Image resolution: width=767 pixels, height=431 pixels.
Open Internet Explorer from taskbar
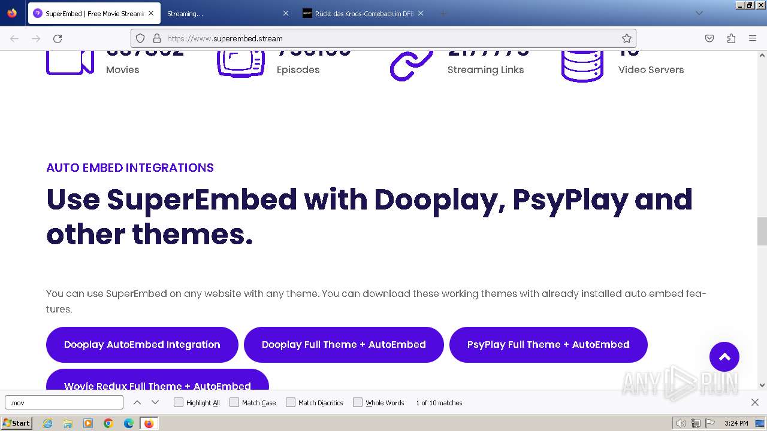(47, 423)
